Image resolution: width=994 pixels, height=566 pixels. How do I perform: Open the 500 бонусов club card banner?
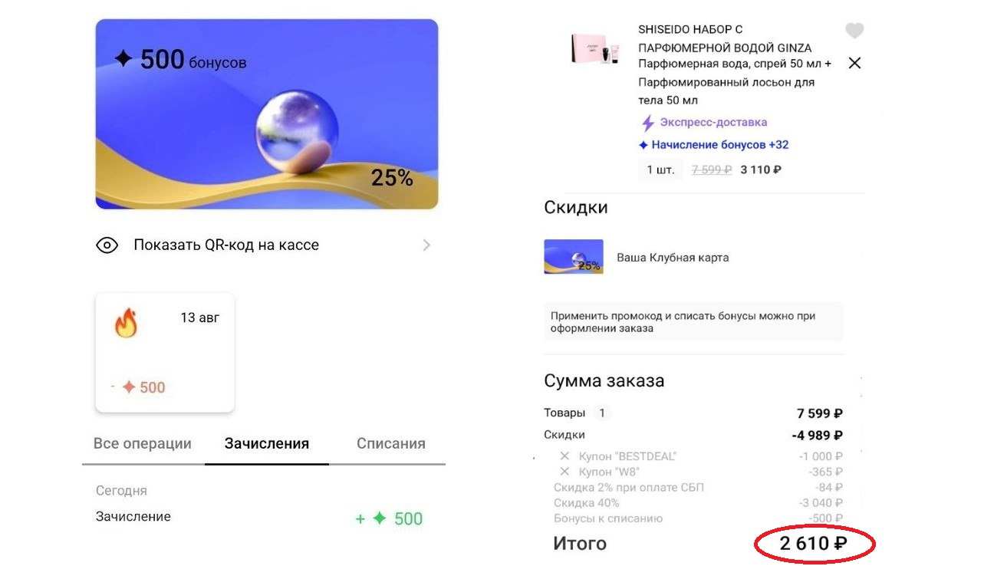click(x=267, y=114)
